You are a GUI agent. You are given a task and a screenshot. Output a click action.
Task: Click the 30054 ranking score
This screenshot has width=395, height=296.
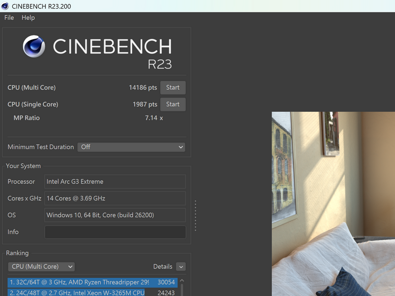pyautogui.click(x=166, y=283)
